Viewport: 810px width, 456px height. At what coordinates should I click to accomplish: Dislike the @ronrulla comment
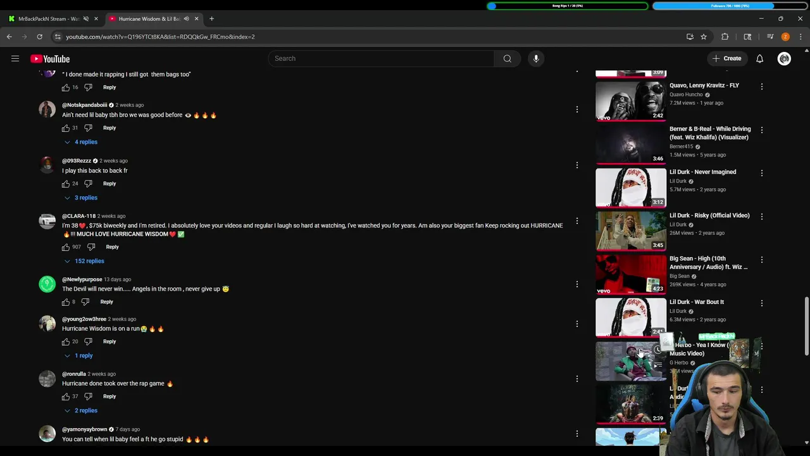point(89,396)
